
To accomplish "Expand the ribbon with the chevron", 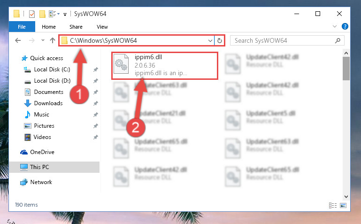I will tap(335, 26).
